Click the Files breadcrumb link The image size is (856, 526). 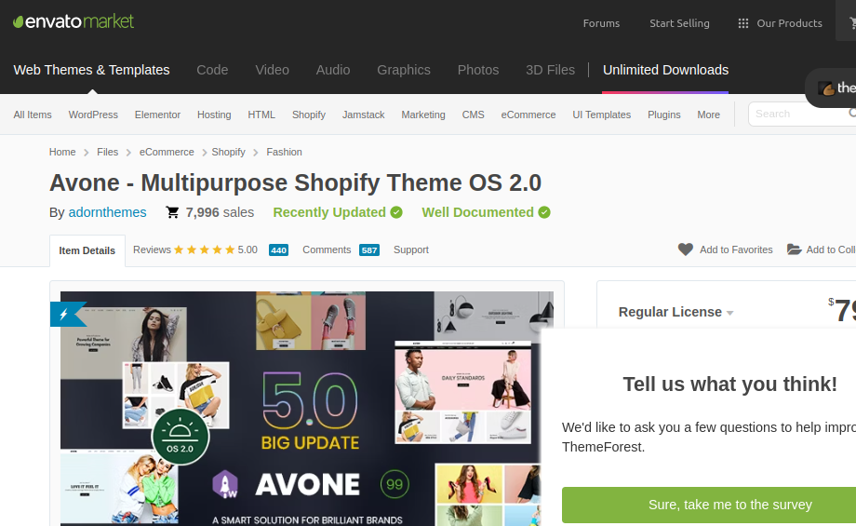[108, 152]
